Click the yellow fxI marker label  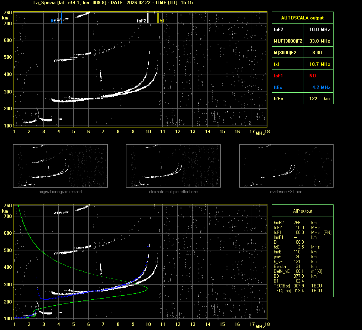tap(162, 21)
